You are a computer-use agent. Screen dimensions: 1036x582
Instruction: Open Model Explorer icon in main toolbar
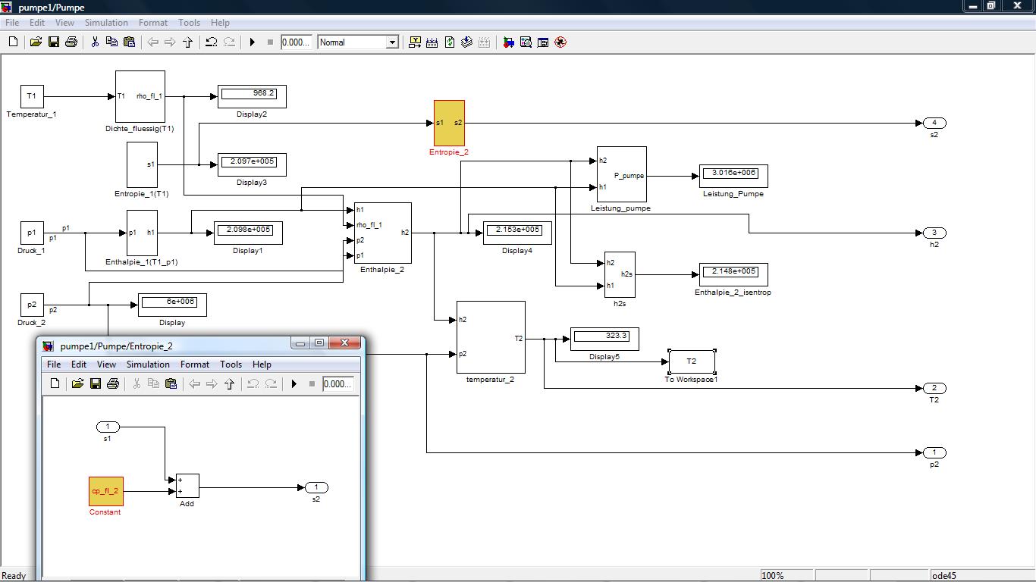pos(526,42)
